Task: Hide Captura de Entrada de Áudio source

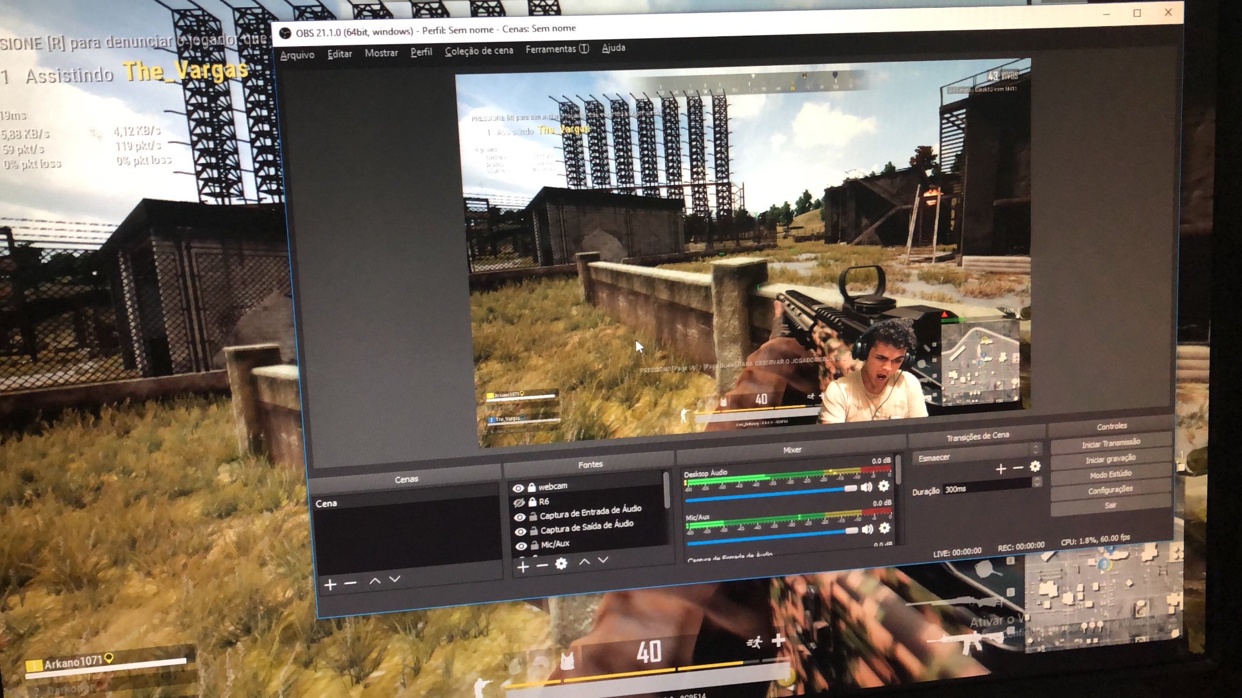Action: pyautogui.click(x=520, y=517)
